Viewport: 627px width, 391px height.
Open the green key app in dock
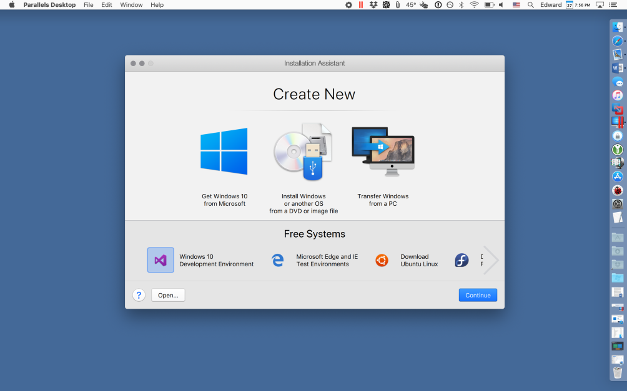618,150
